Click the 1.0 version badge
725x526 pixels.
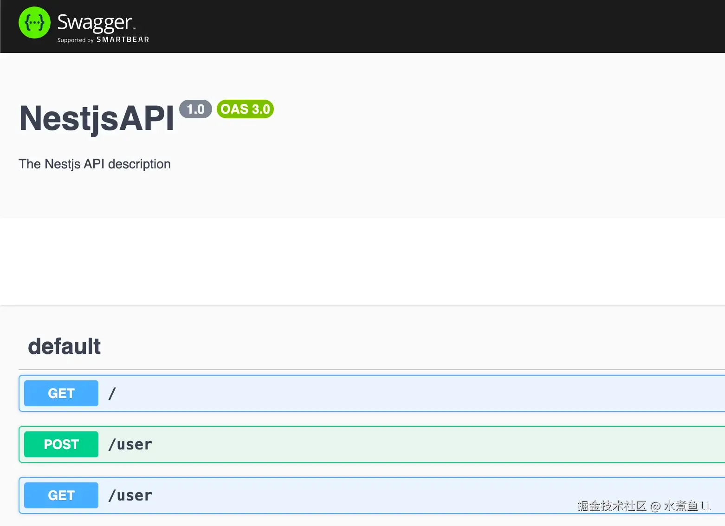pyautogui.click(x=195, y=109)
